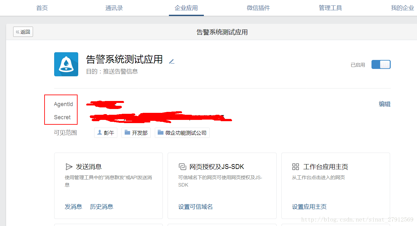Click the pencil edit icon beside 告警系统测试应用
417x226 pixels.
[x=171, y=61]
